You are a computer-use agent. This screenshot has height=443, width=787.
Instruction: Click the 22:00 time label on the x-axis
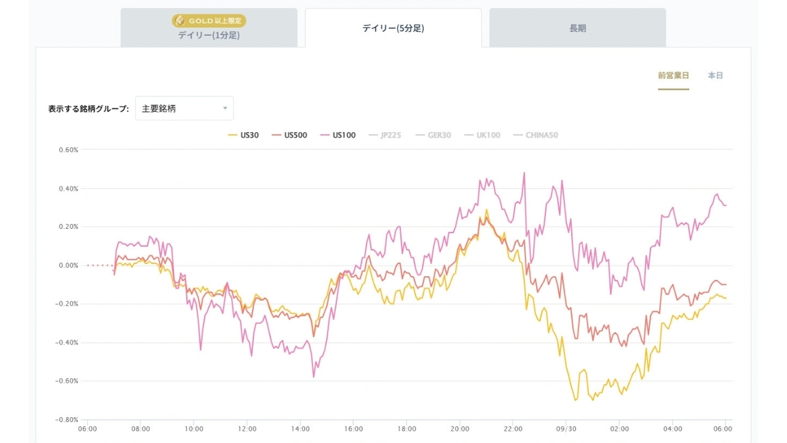513,429
